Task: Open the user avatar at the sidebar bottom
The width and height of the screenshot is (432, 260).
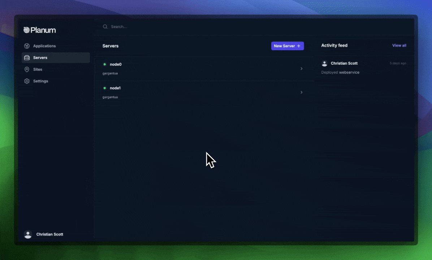Action: [x=28, y=234]
